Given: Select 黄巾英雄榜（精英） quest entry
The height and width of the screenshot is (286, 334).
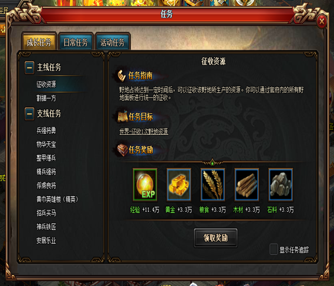Looking at the screenshot, I should 57,199.
